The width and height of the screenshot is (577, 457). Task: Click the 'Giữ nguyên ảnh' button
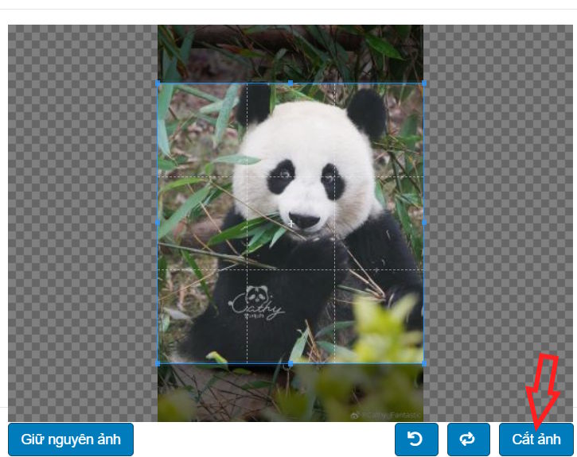(71, 439)
